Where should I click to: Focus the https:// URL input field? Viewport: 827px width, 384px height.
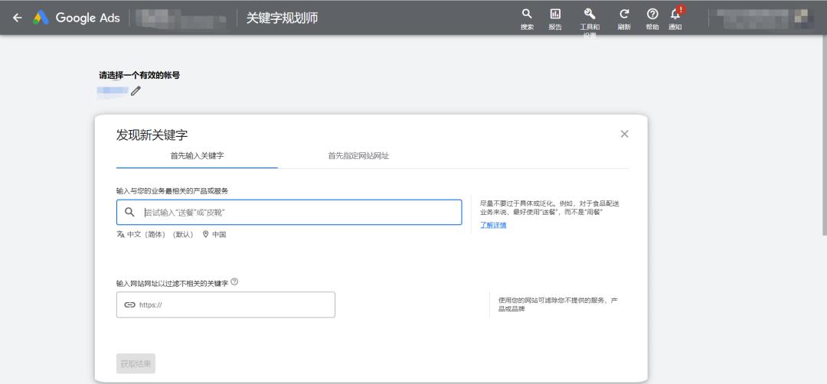click(226, 304)
